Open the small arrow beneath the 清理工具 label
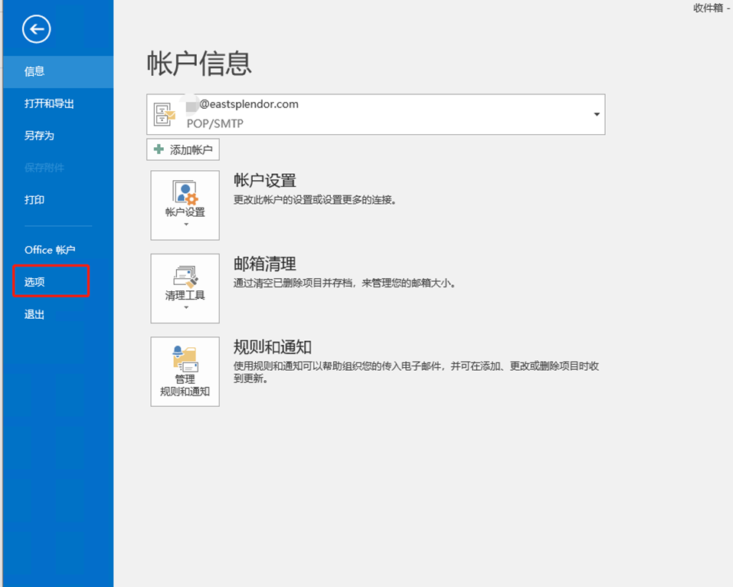 click(x=185, y=308)
